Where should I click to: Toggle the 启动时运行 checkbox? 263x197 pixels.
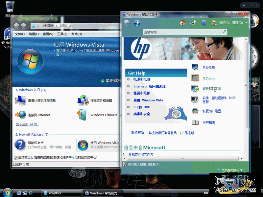coord(16,158)
